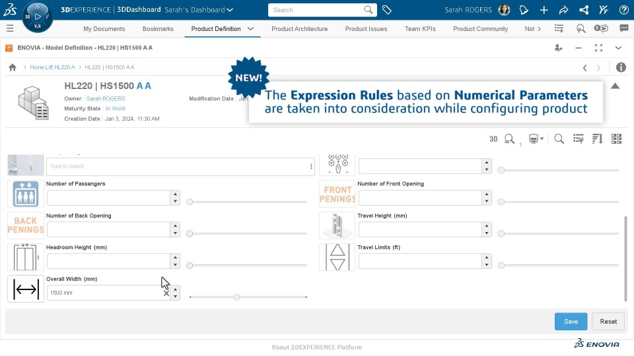Click the Travel Height slider handle

click(501, 233)
